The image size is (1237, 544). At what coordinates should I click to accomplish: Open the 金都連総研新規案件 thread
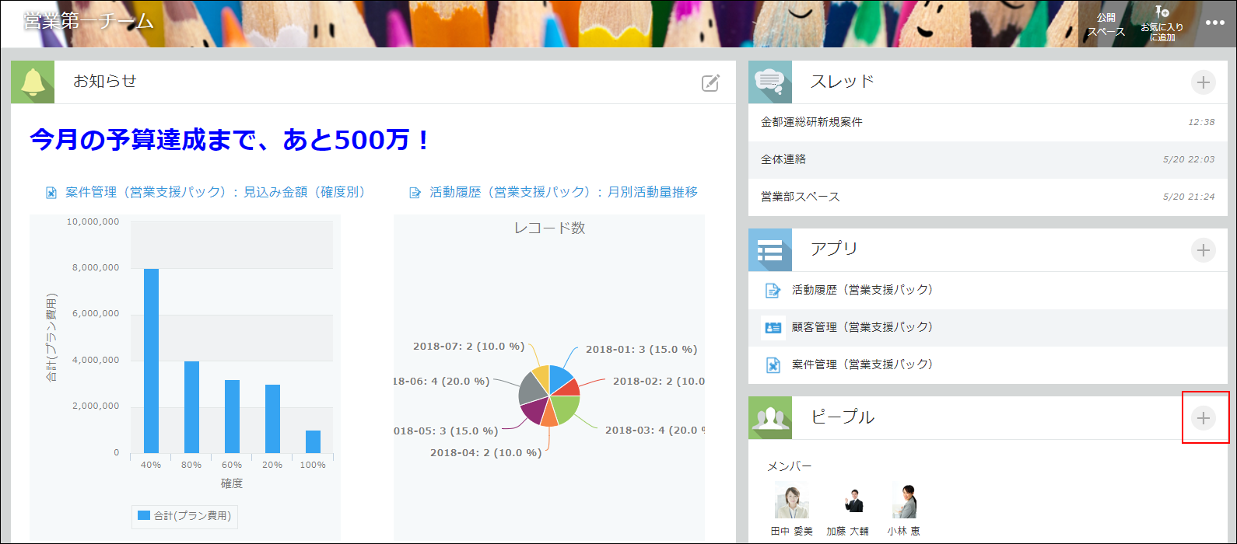pyautogui.click(x=811, y=122)
